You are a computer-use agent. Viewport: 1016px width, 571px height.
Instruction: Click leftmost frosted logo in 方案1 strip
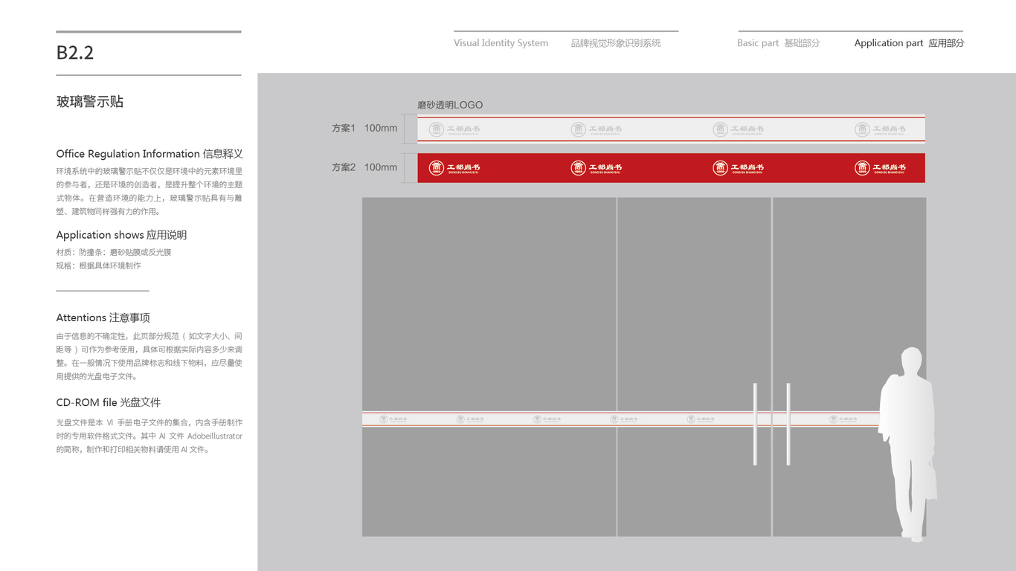(454, 129)
